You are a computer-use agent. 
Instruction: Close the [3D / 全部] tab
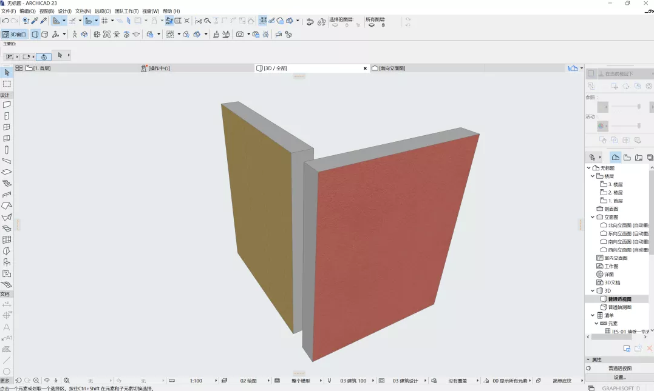pos(365,69)
